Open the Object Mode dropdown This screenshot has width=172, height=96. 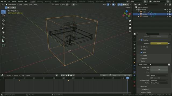(12, 5)
